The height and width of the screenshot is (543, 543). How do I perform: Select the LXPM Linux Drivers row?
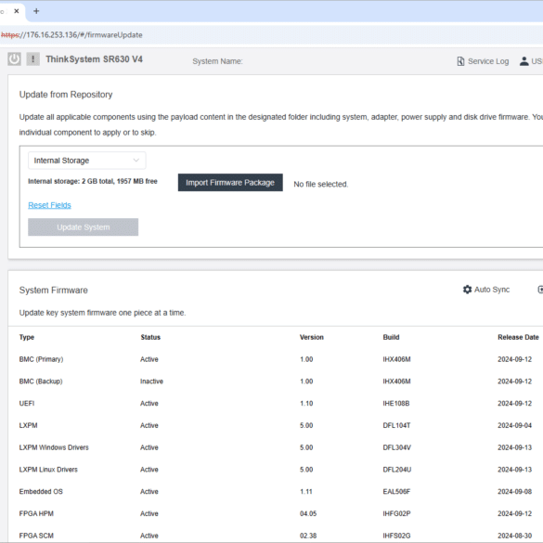point(276,470)
